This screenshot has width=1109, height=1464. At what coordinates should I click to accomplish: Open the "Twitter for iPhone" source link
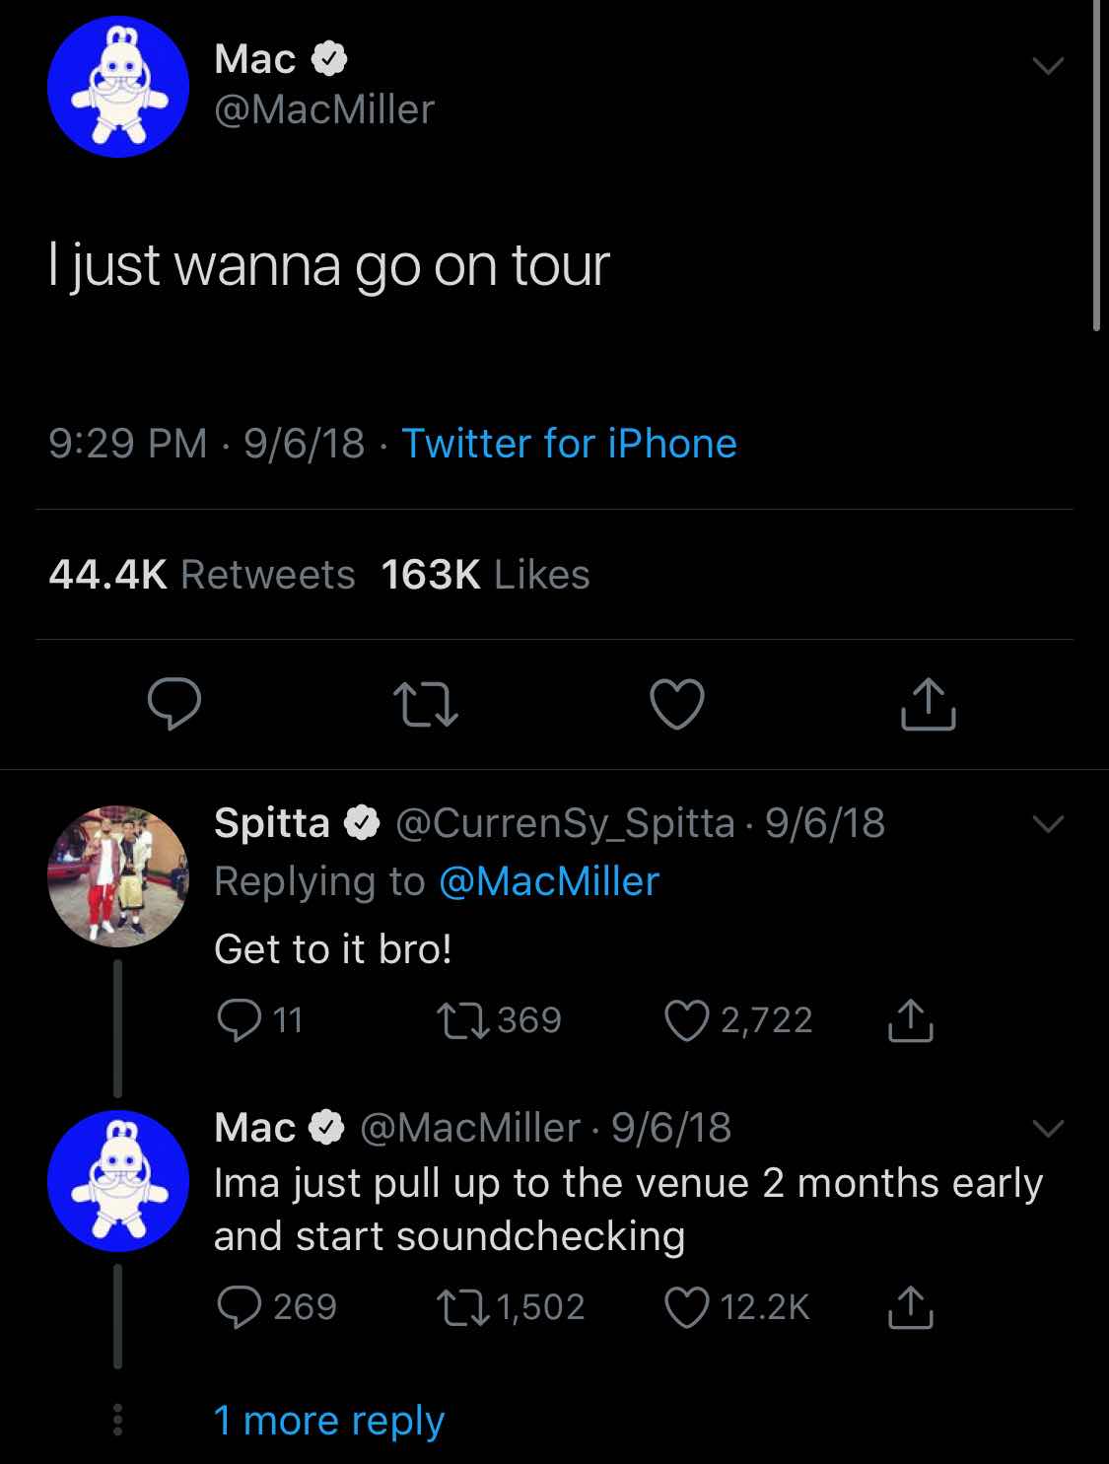pyautogui.click(x=569, y=444)
